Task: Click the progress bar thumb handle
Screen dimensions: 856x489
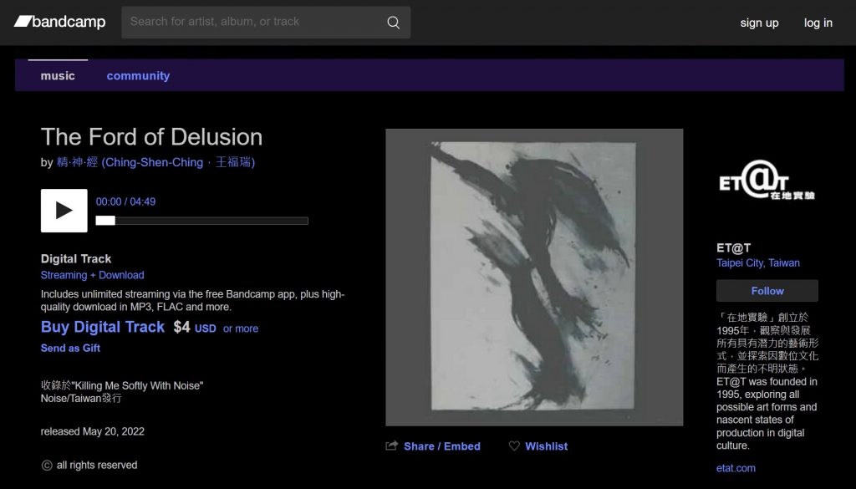Action: tap(105, 221)
